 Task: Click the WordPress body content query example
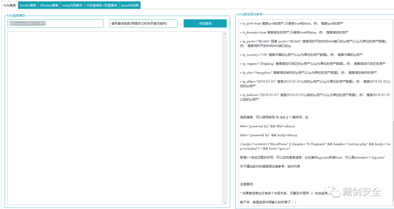pos(315,146)
